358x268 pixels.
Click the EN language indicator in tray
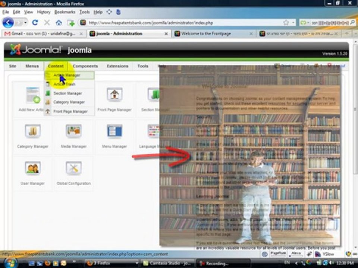tap(287, 263)
